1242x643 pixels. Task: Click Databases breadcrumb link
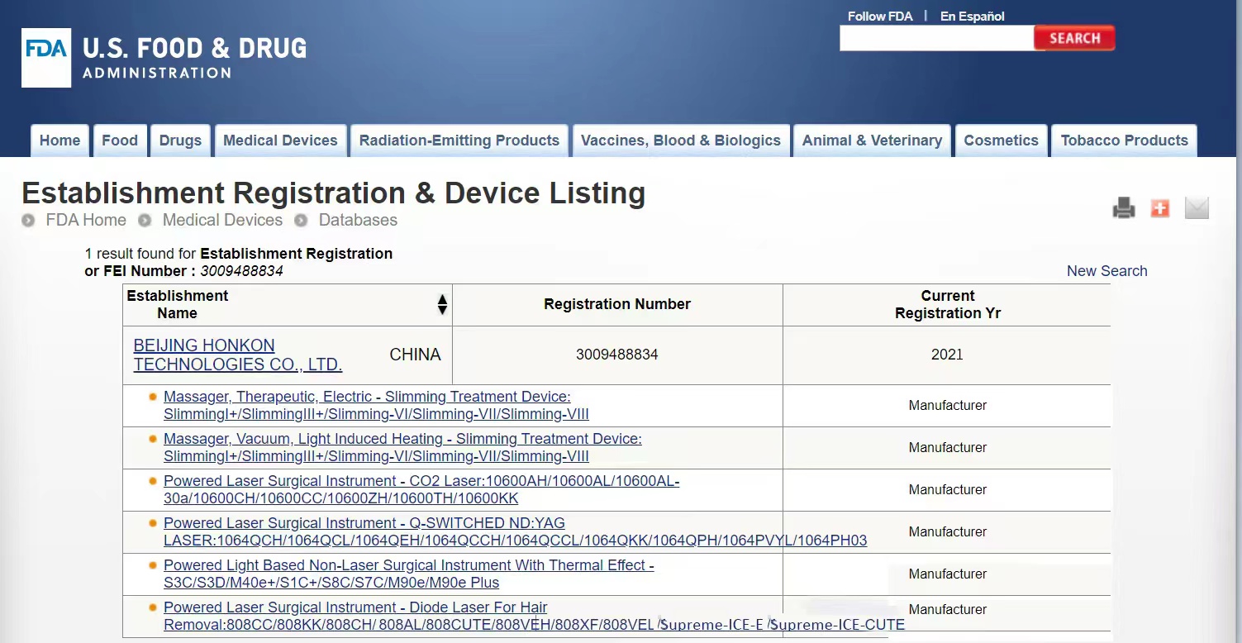[x=358, y=220]
